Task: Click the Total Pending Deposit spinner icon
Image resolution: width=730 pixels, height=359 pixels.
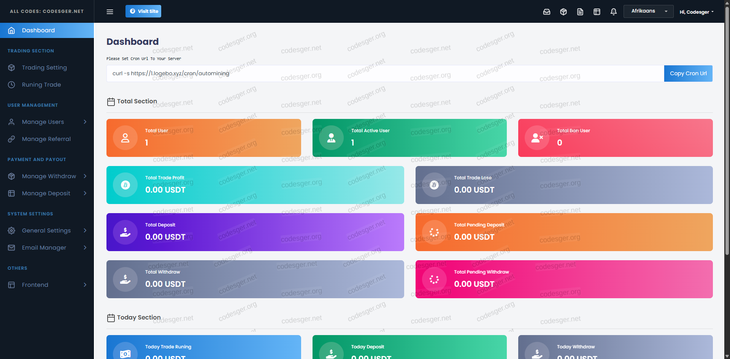Action: [x=434, y=232]
